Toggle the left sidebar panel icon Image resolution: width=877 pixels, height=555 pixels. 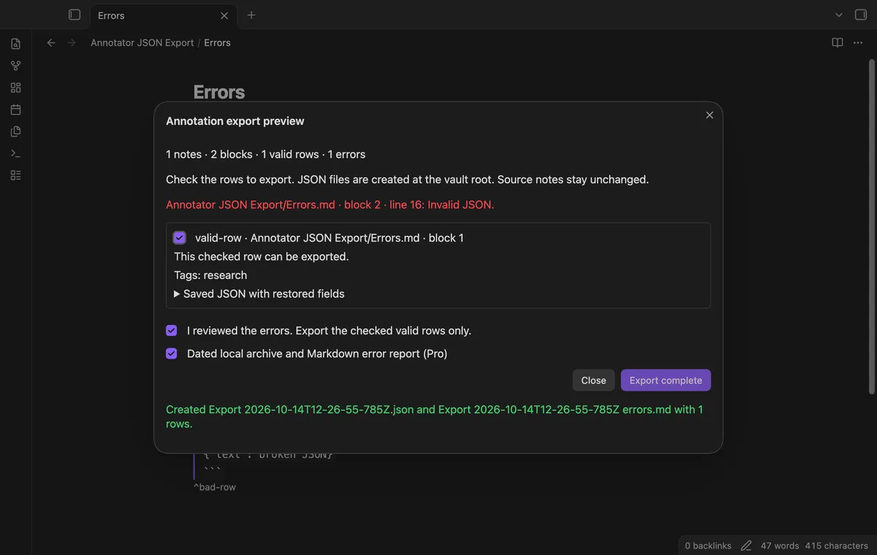coord(74,15)
